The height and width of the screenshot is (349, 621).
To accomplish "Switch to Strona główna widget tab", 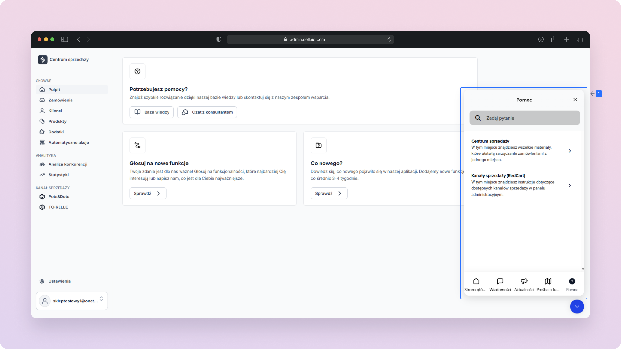I will [x=476, y=285].
